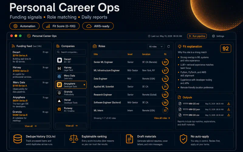The width and height of the screenshot is (243, 152).
Task: Open Granola $43M Series B funding card
Action: coord(30,116)
